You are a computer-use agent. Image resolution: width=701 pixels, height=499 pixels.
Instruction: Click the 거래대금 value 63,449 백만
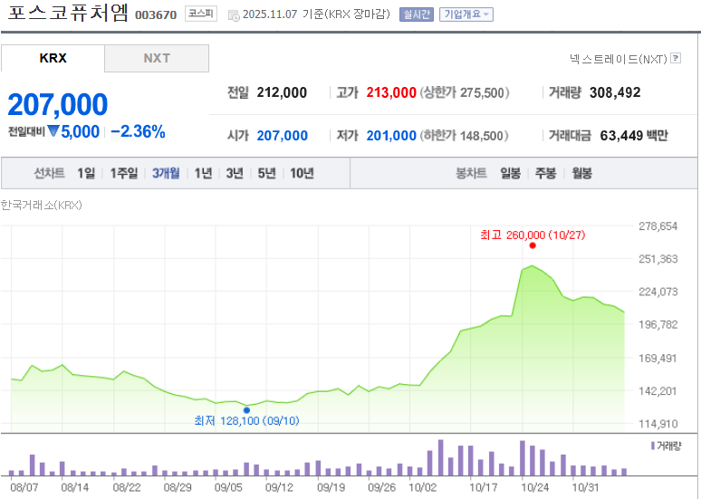click(x=634, y=136)
